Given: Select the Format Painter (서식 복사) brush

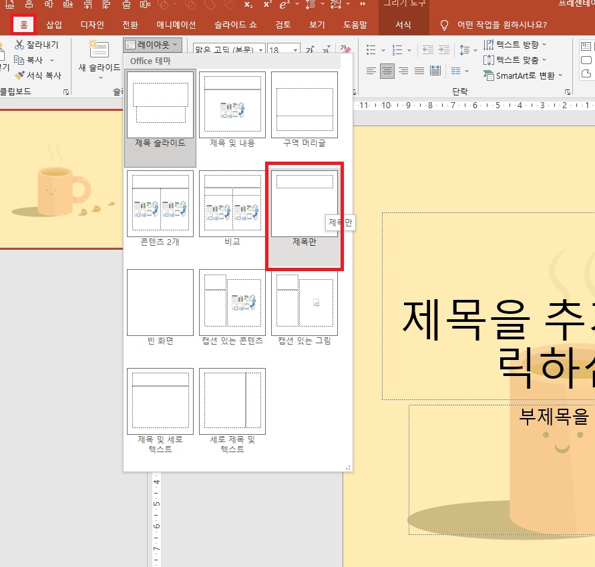Looking at the screenshot, I should pos(37,75).
